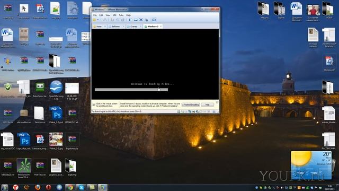Open the File menu in VMware Workstation
The height and width of the screenshot is (191, 339).
pyautogui.click(x=95, y=15)
